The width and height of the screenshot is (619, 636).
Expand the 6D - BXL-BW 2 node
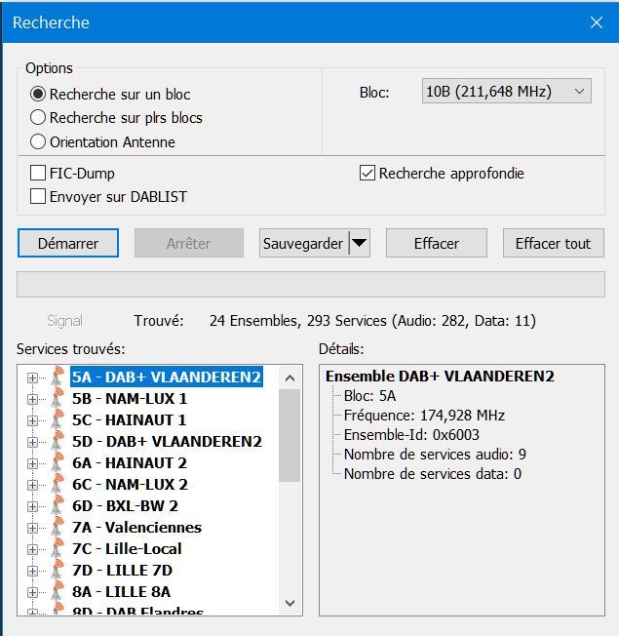pos(32,506)
